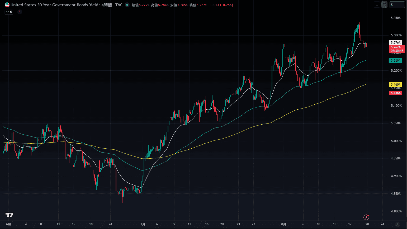Click the 4時間 interval label in the title
The width and height of the screenshot is (407, 229).
coord(107,5)
